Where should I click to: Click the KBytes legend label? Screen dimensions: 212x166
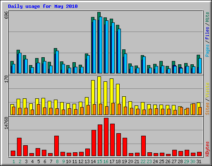(207, 149)
